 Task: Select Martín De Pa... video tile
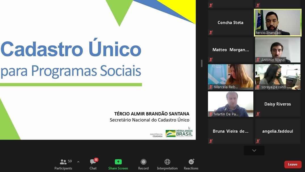click(x=230, y=104)
